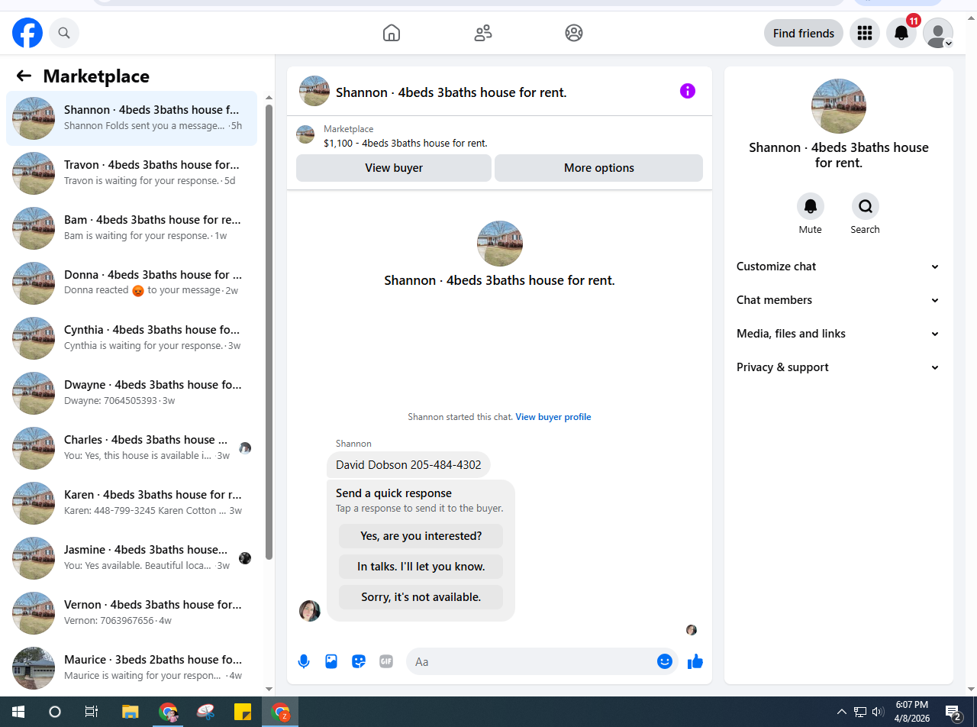Open Task View on taskbar
Viewport: 977px width, 727px height.
pos(92,712)
